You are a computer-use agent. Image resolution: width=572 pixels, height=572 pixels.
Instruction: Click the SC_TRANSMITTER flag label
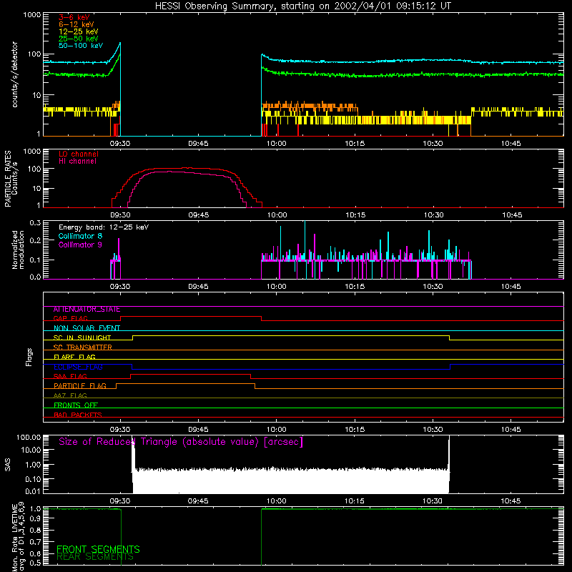coord(83,347)
